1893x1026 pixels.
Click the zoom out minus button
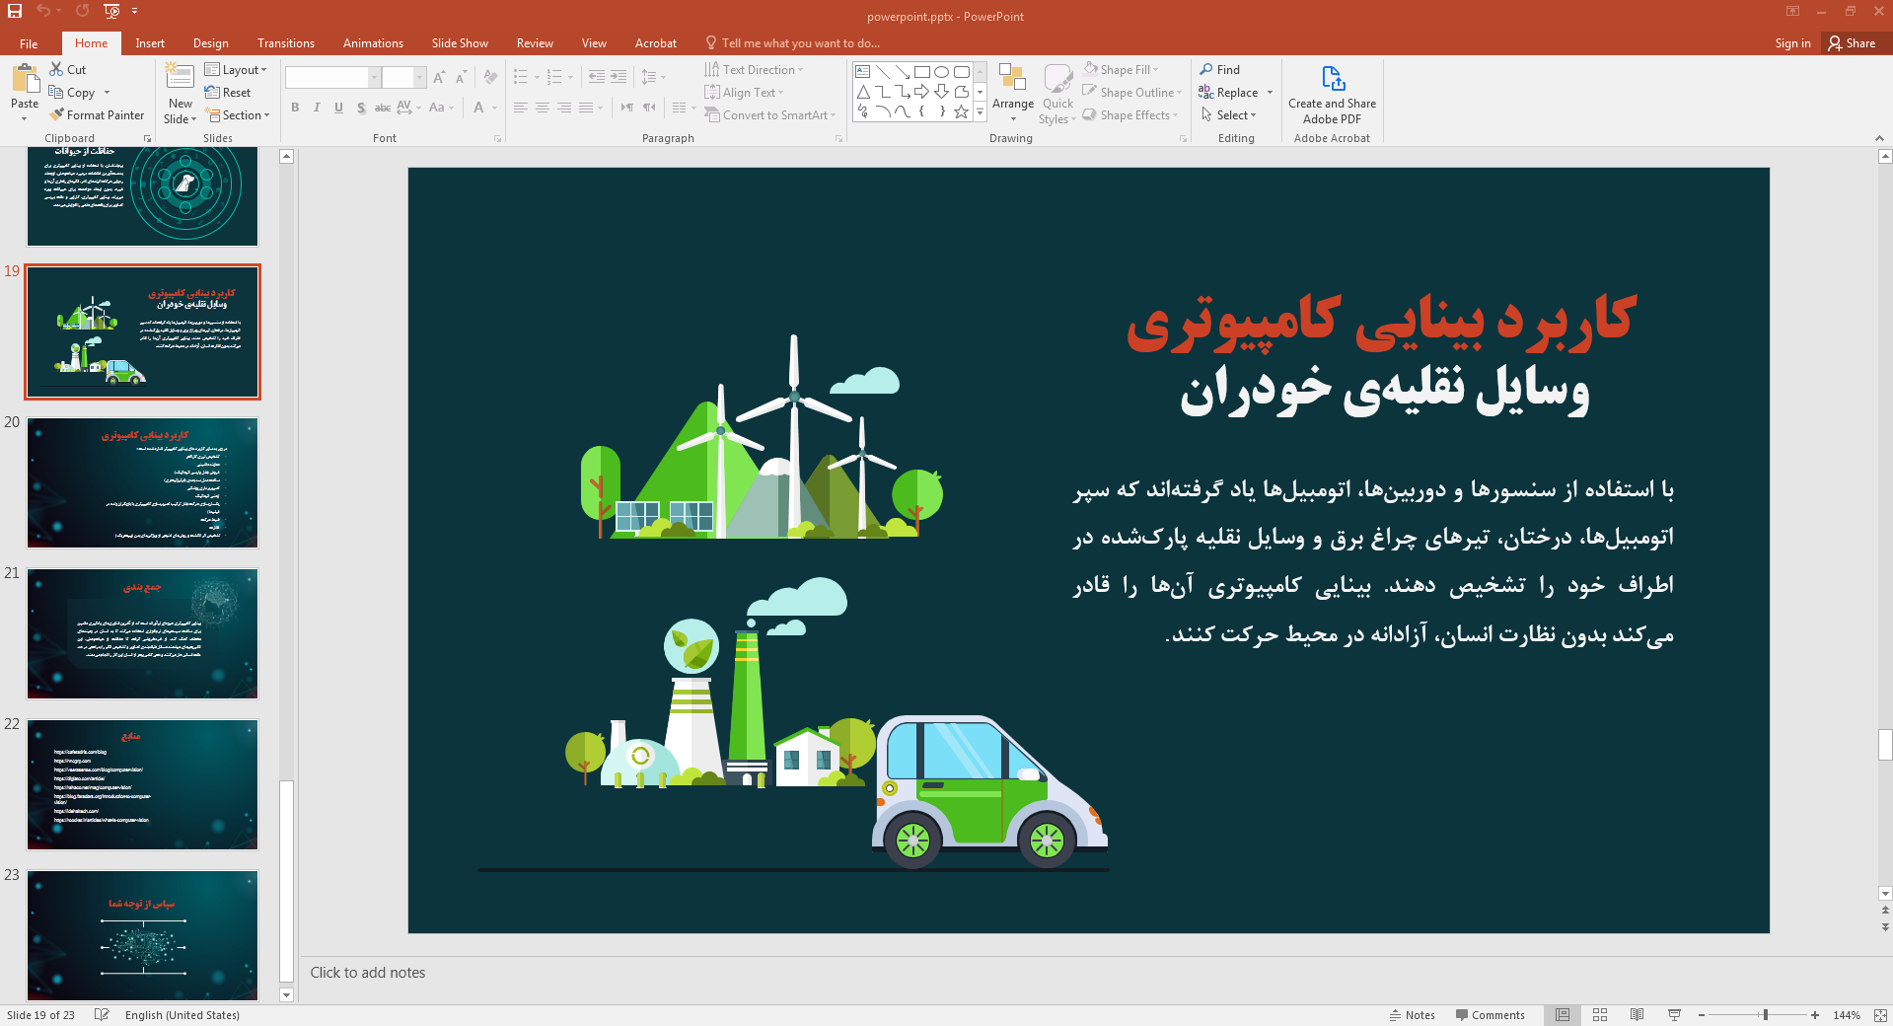coord(1702,1015)
